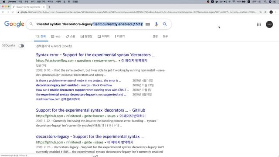This screenshot has width=279, height=157.
Task: Click the volume icon in menu bar
Action: [225, 2]
